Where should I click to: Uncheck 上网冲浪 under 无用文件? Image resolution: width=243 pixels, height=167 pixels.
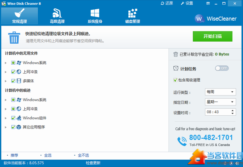[x=13, y=72]
